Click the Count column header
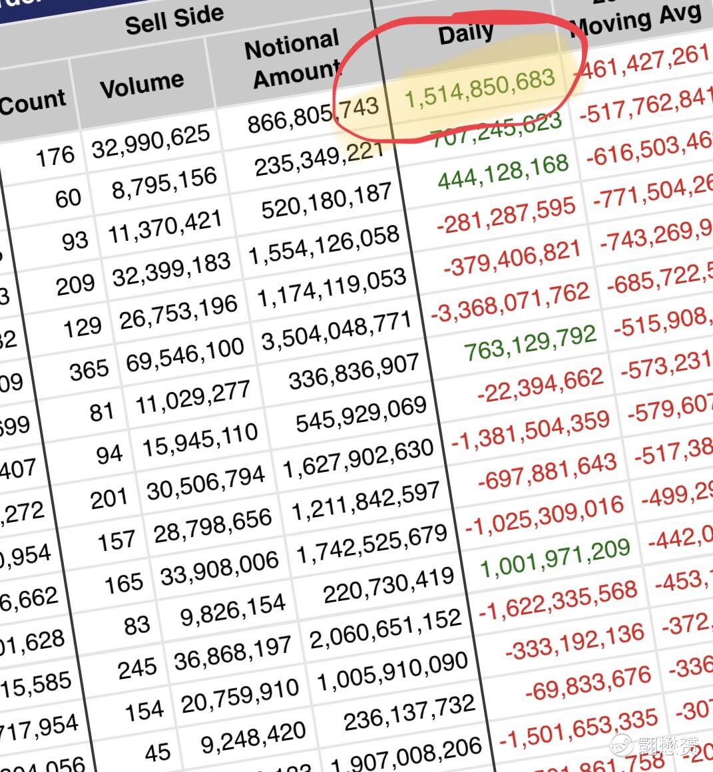Viewport: 713px width, 772px height. (x=33, y=101)
